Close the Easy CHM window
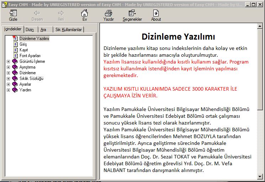265x182 pixels. (x=260, y=5)
